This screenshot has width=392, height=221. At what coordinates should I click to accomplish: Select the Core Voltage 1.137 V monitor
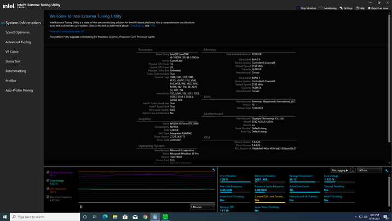point(339,178)
